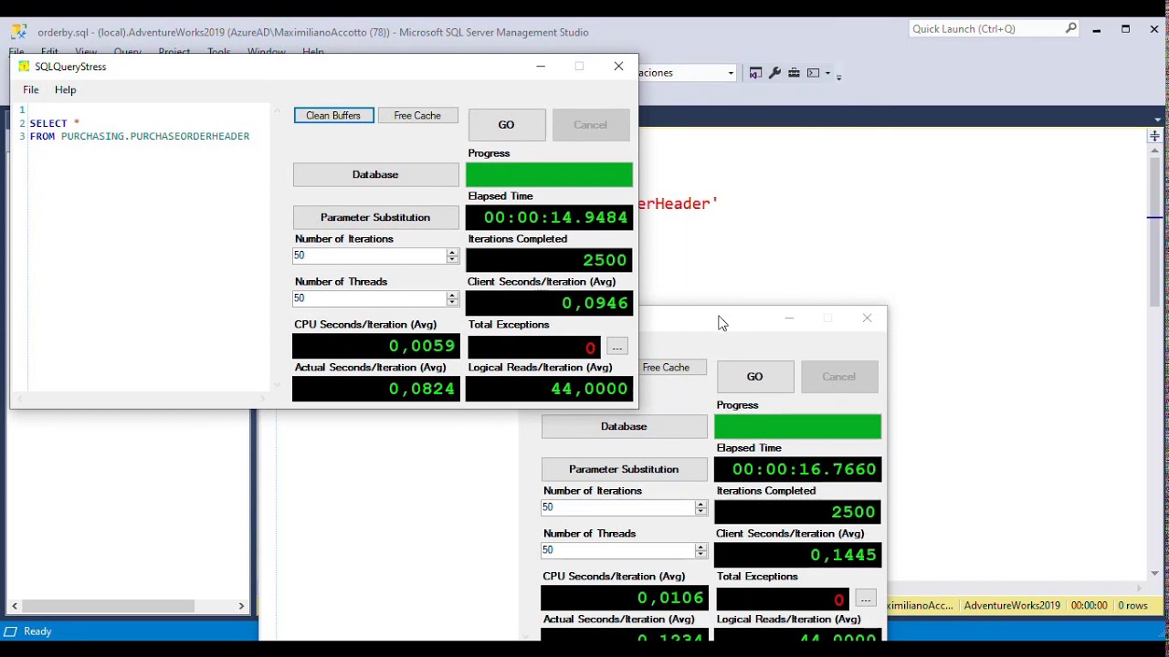Viewport: 1169px width, 657px height.
Task: Click wrench properties icon in SSMS toolbar
Action: (x=774, y=73)
